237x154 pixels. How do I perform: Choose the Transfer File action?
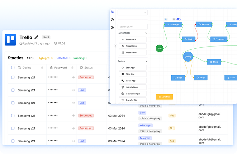pos(133,100)
